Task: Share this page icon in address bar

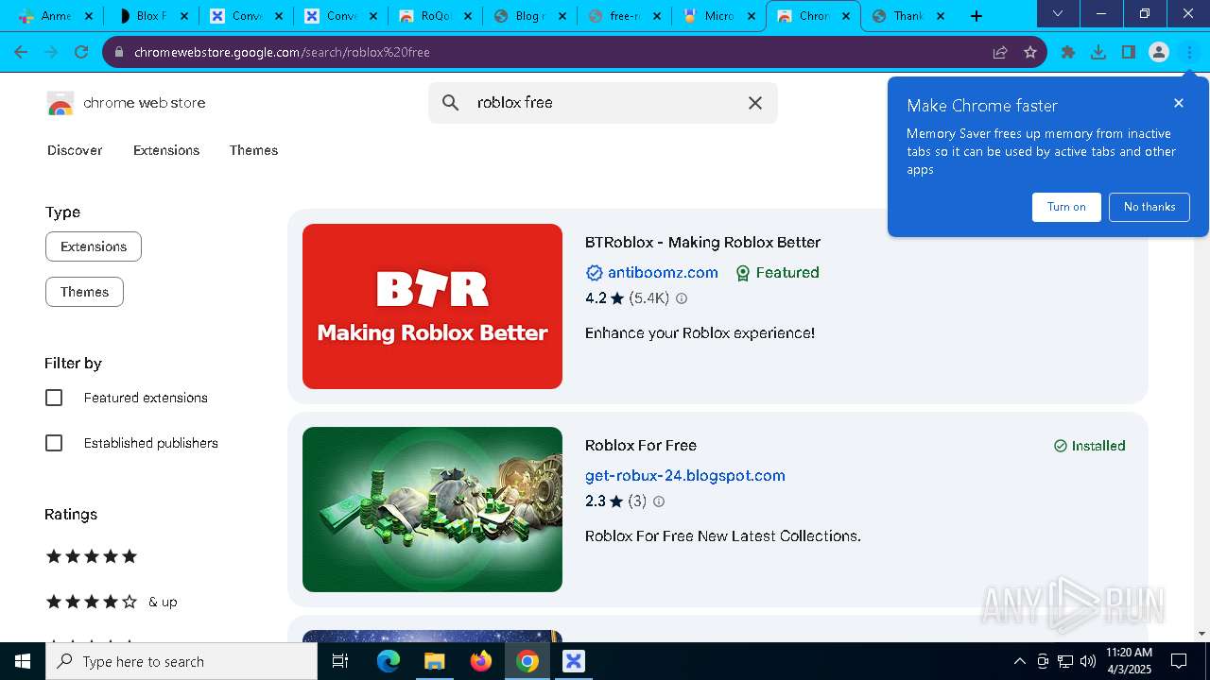Action: 1000,52
